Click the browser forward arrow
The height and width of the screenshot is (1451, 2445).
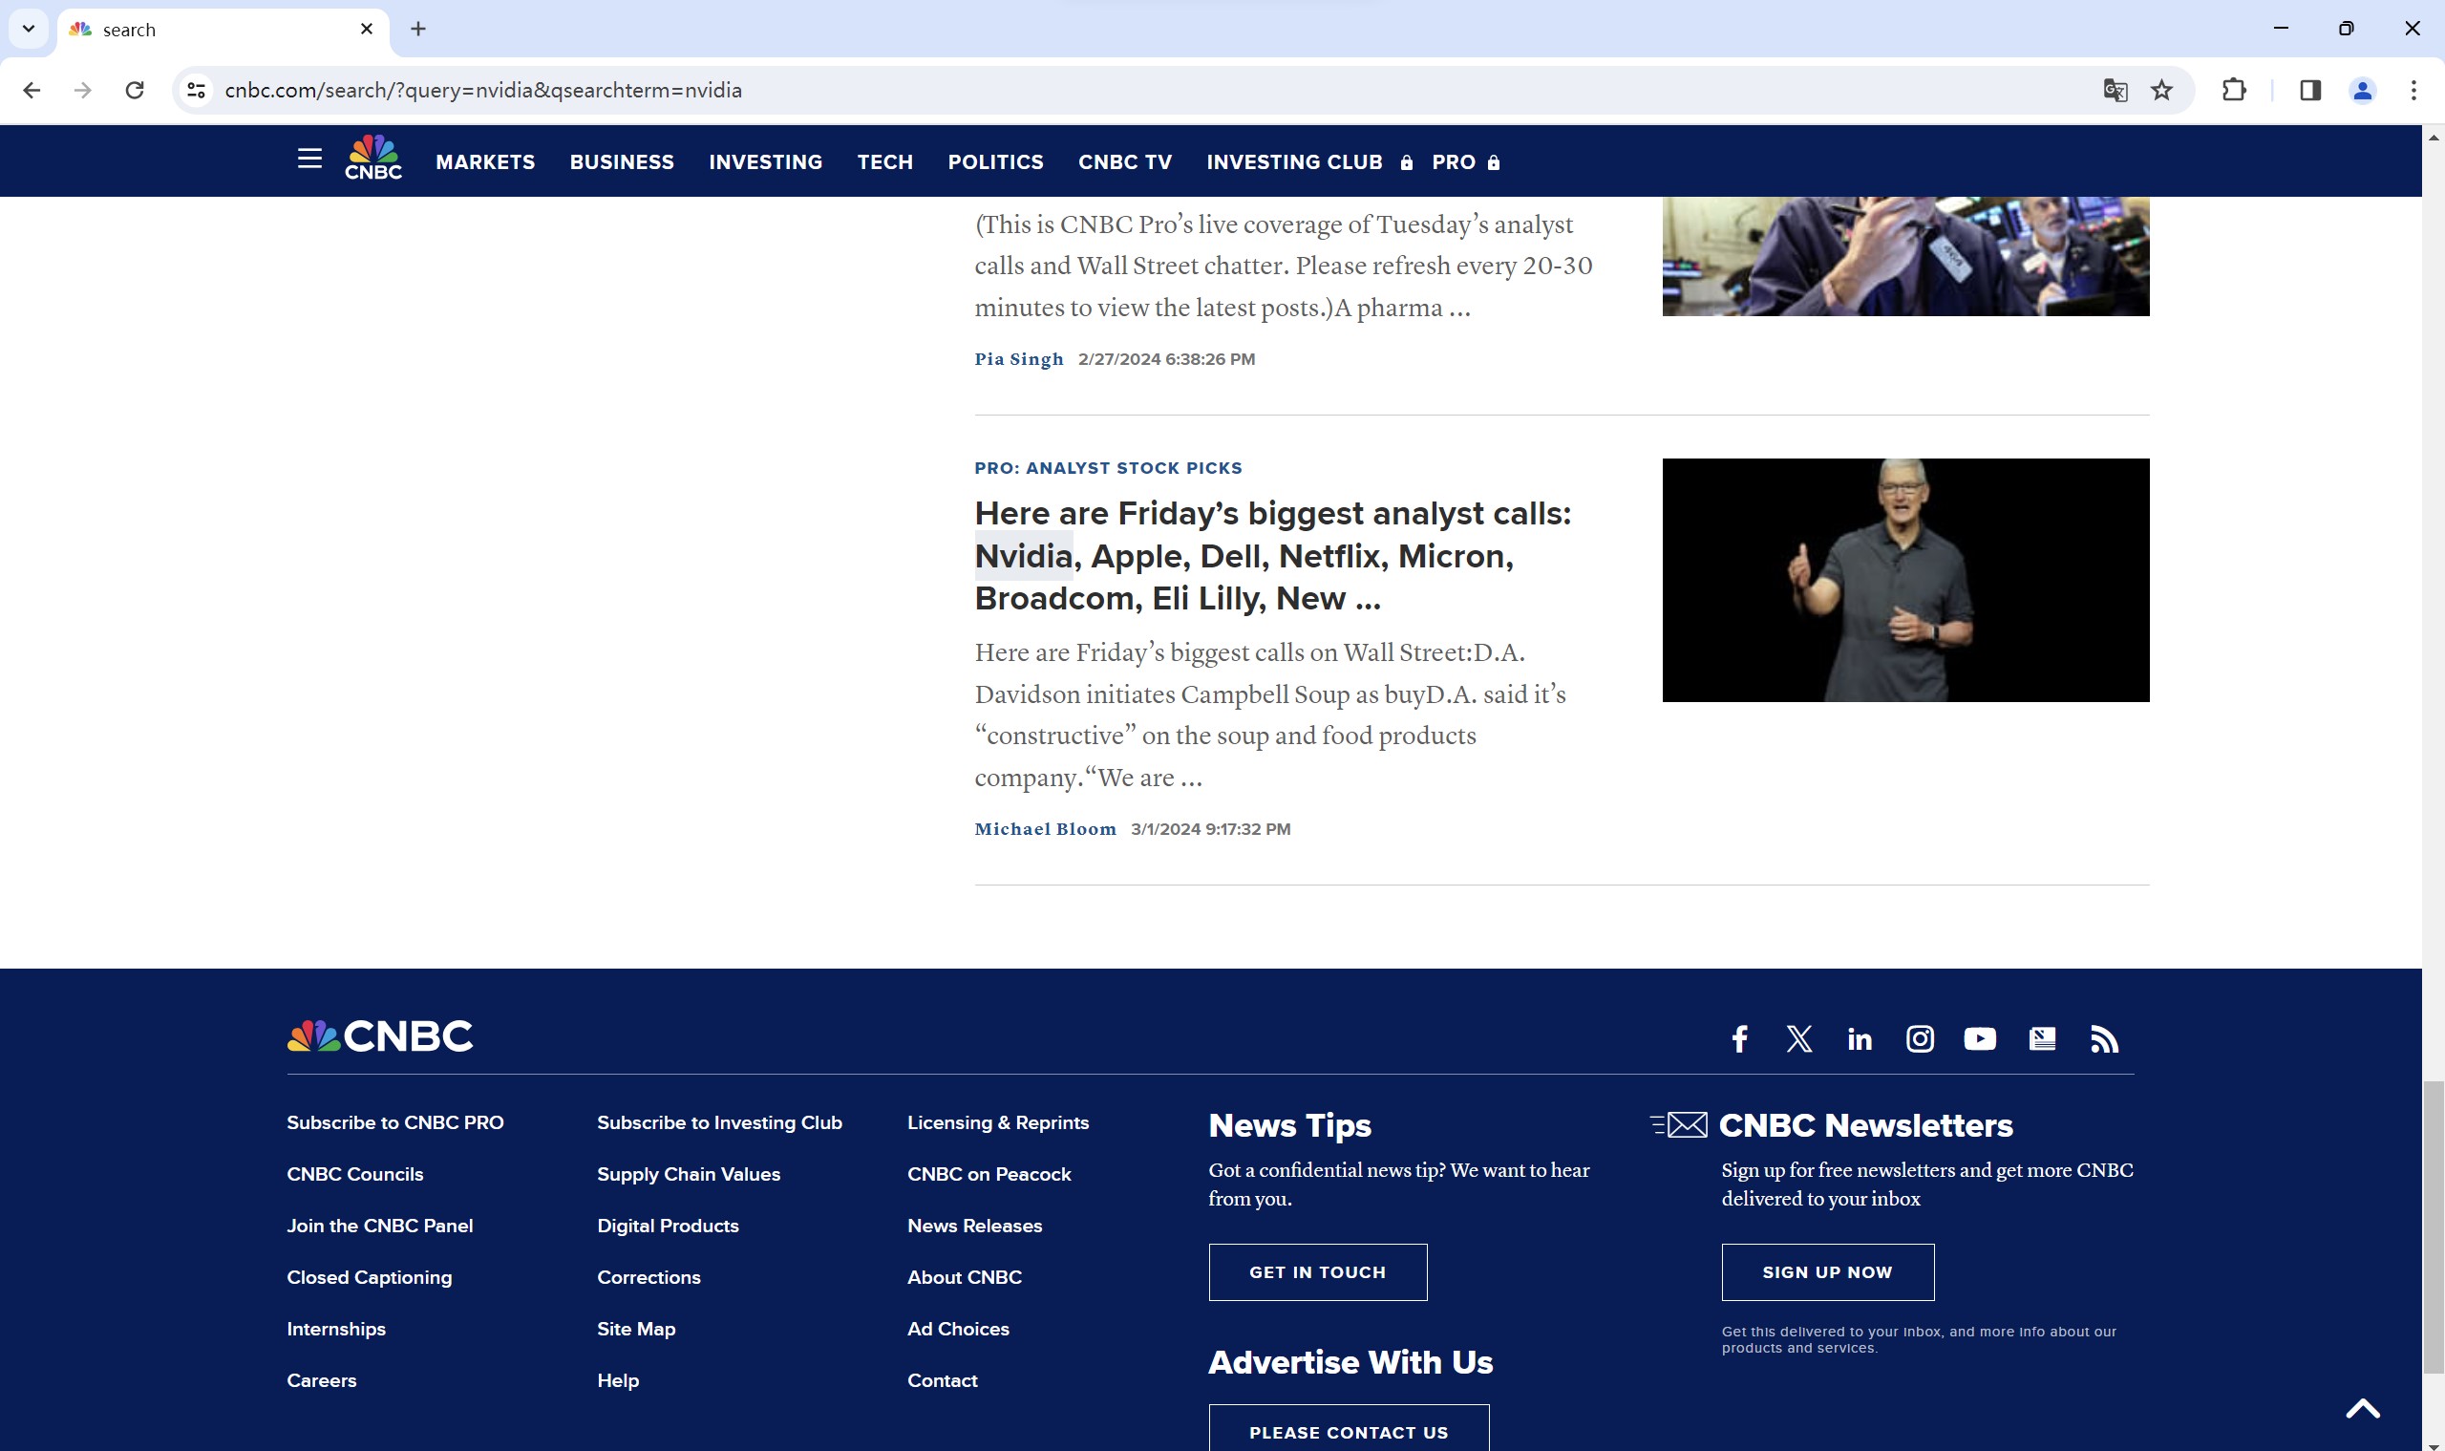pos(83,90)
